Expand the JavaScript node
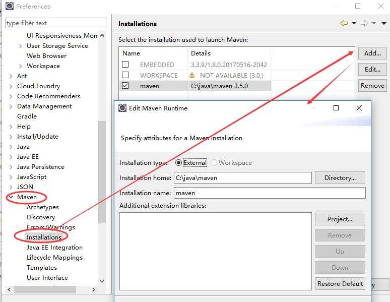The width and height of the screenshot is (390, 302). (x=11, y=177)
